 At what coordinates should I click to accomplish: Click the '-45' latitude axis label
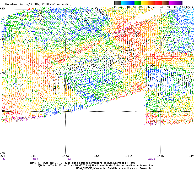2,39
